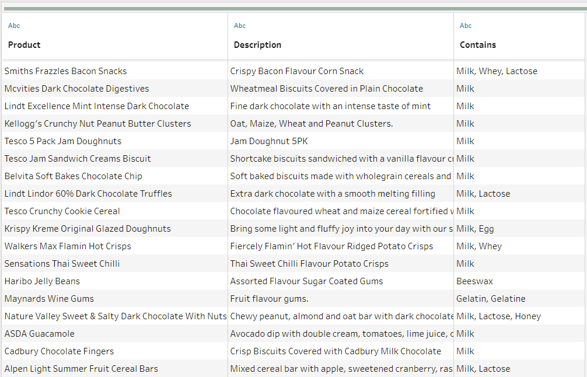Click Milk, Lactose, Honey contains cell
Image resolution: width=587 pixels, height=377 pixels.
tap(498, 316)
